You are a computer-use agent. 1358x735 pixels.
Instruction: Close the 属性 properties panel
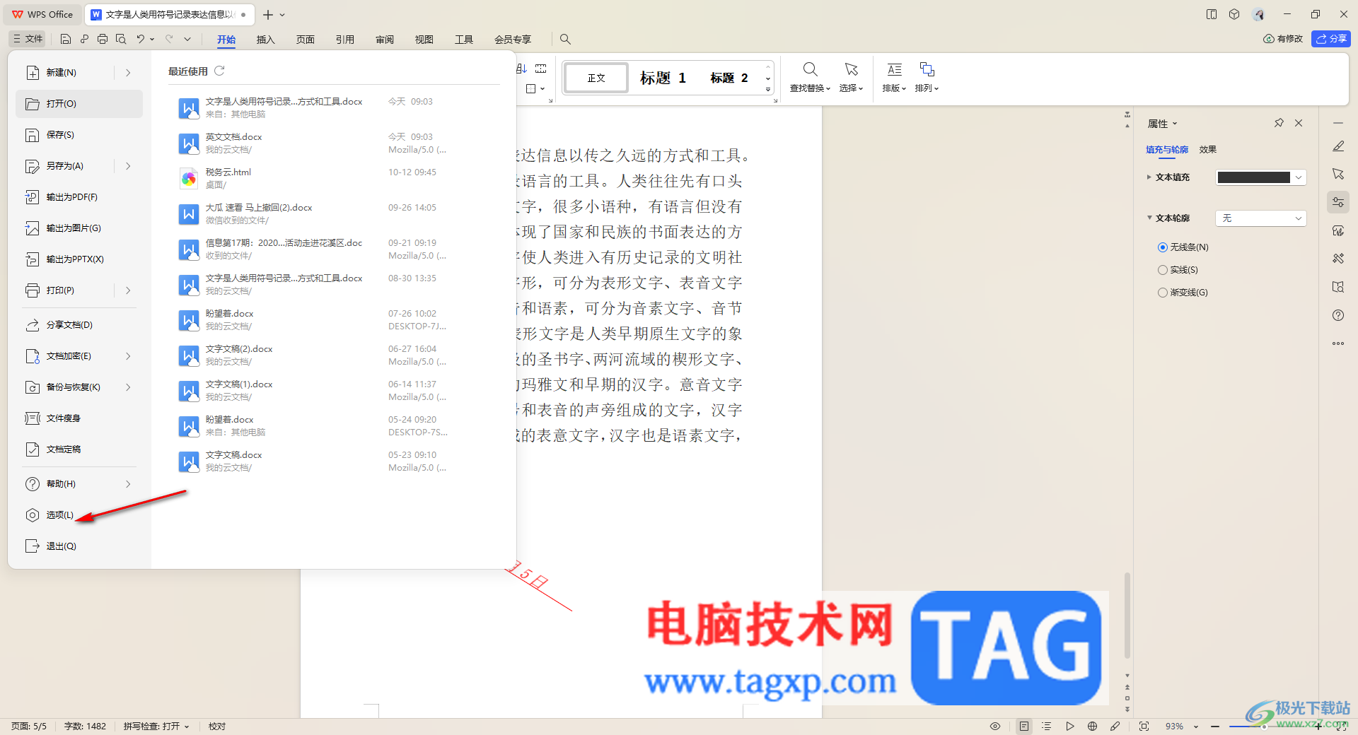[x=1299, y=123]
